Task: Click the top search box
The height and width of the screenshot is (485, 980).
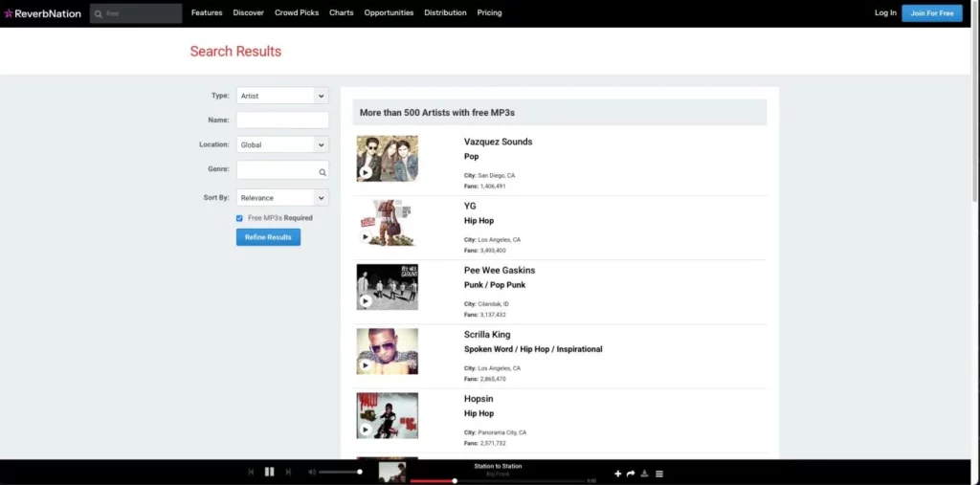Action: click(136, 13)
